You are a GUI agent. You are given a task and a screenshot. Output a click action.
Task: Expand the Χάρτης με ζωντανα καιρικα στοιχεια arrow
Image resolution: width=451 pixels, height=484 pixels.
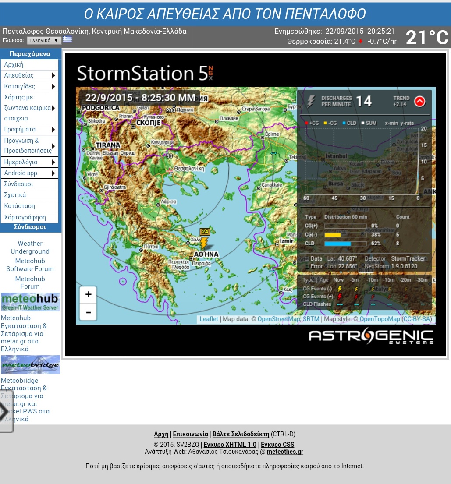click(x=53, y=108)
